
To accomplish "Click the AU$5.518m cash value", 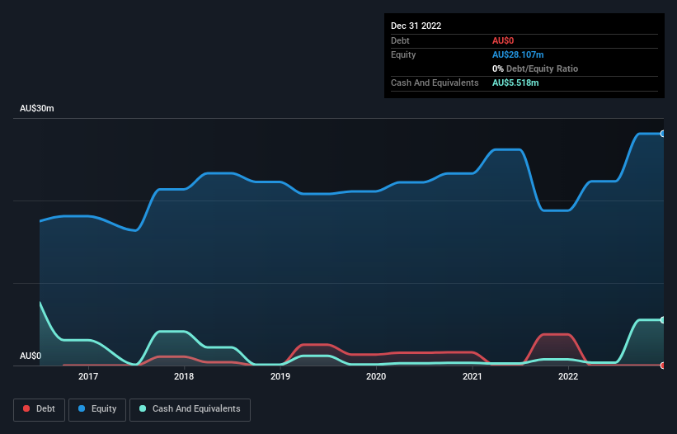I will click(x=515, y=83).
